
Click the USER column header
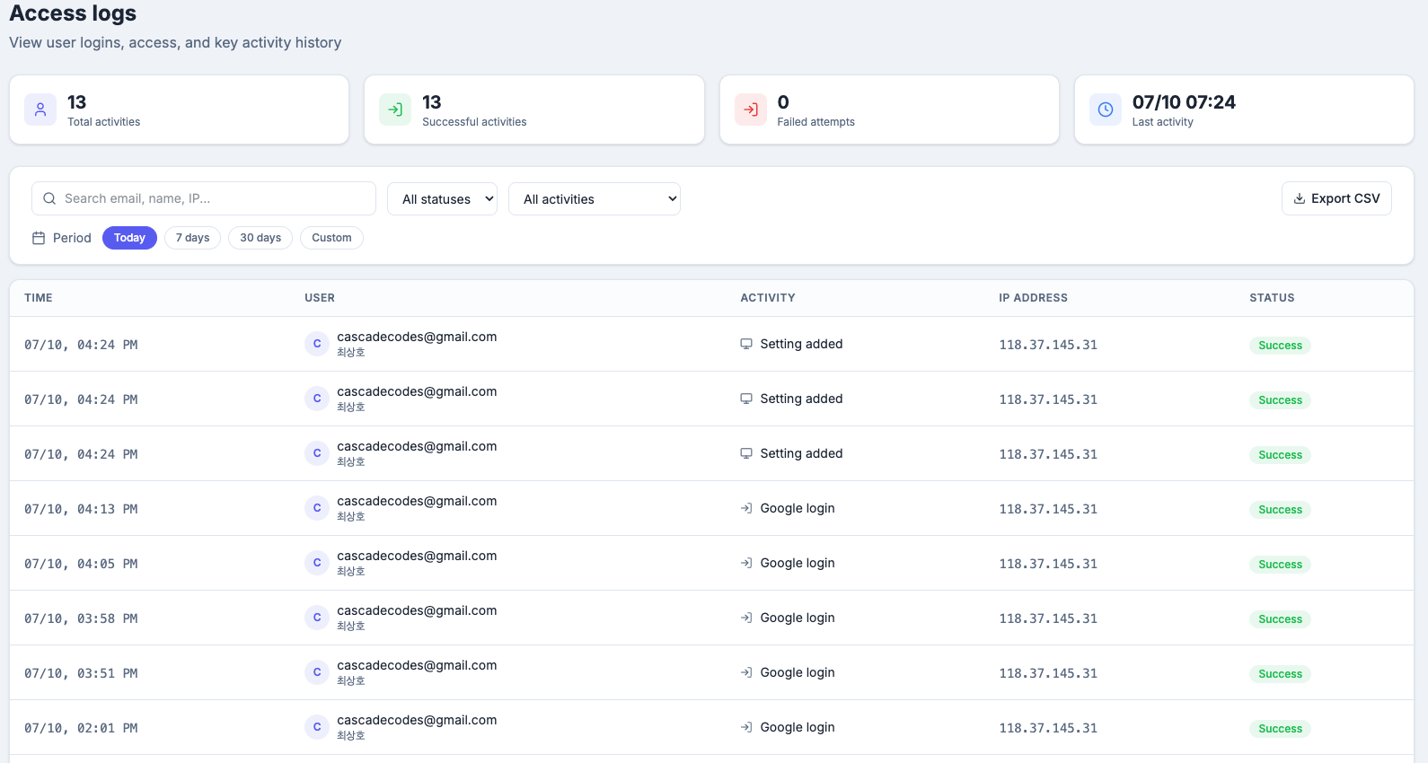[x=320, y=298]
